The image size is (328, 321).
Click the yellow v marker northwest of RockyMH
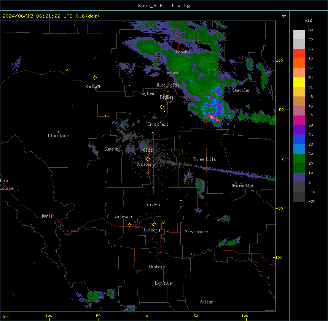[67, 70]
